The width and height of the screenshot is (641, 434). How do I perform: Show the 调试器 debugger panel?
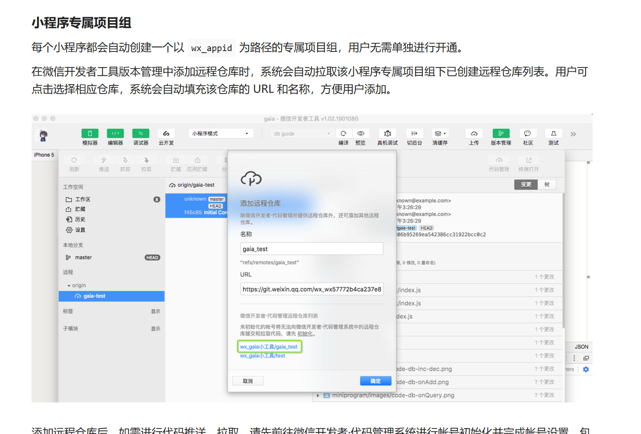141,133
